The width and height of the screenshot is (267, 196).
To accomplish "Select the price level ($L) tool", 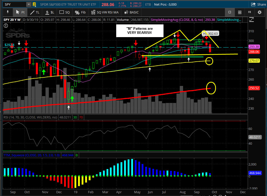I will 50,12.
